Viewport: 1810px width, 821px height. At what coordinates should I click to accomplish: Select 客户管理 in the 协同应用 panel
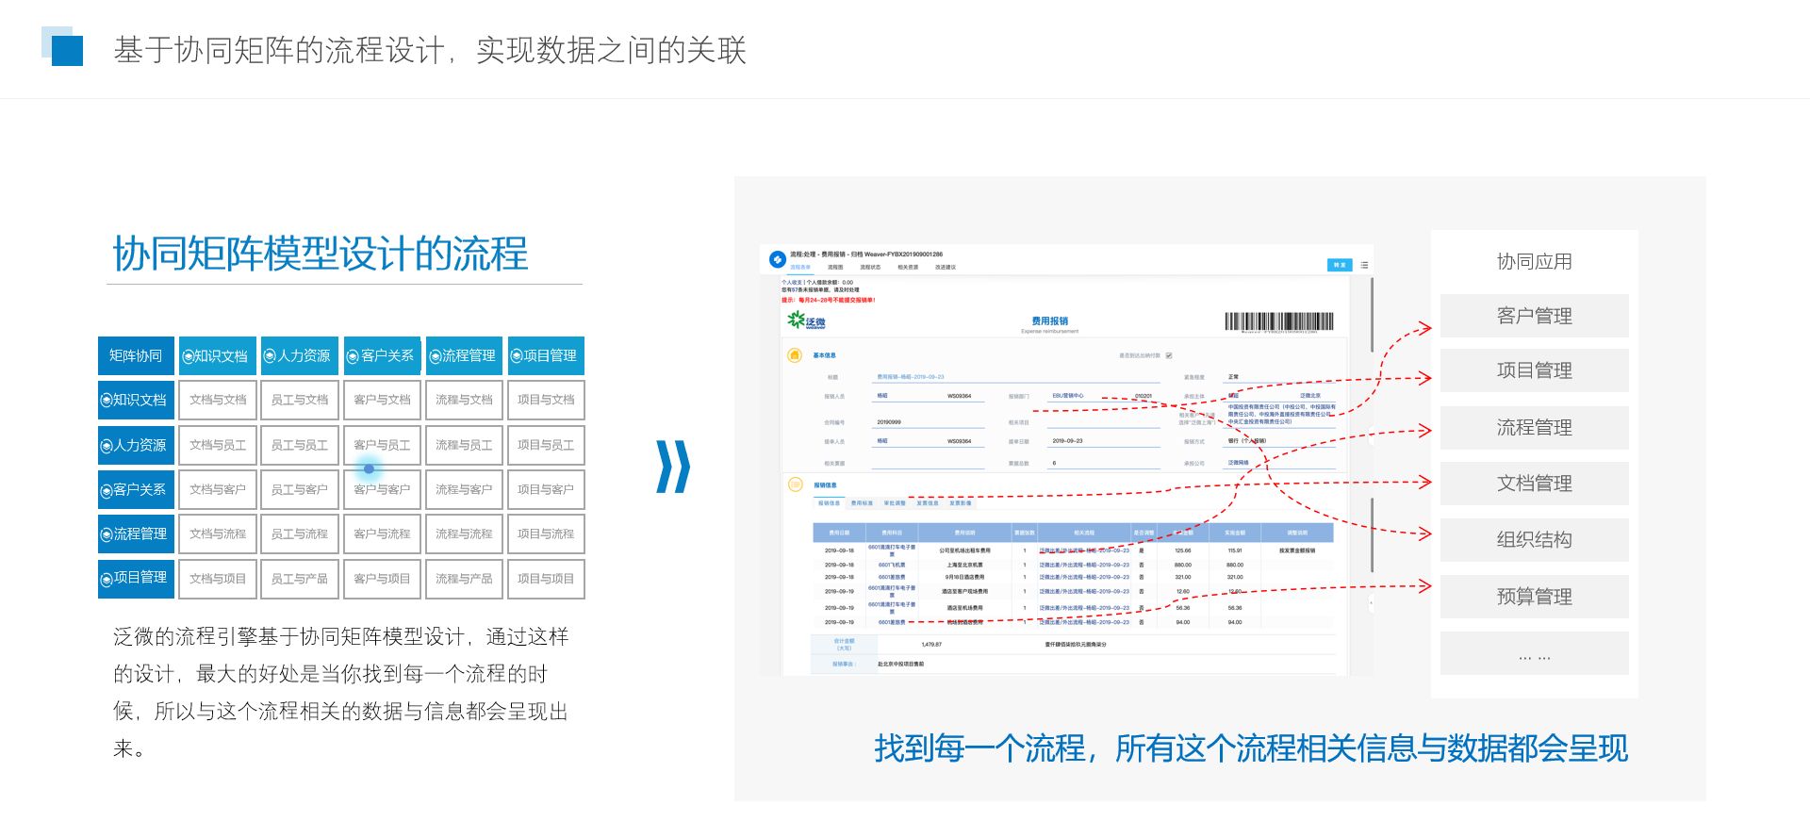tap(1534, 316)
